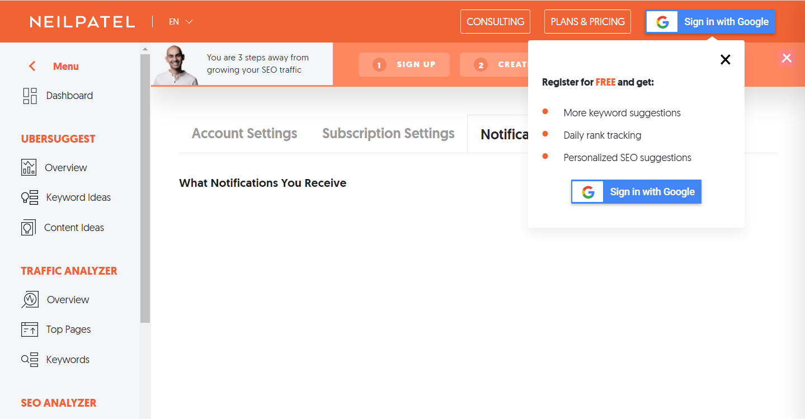The height and width of the screenshot is (419, 805).
Task: Open the EN language dropdown
Action: coord(181,22)
